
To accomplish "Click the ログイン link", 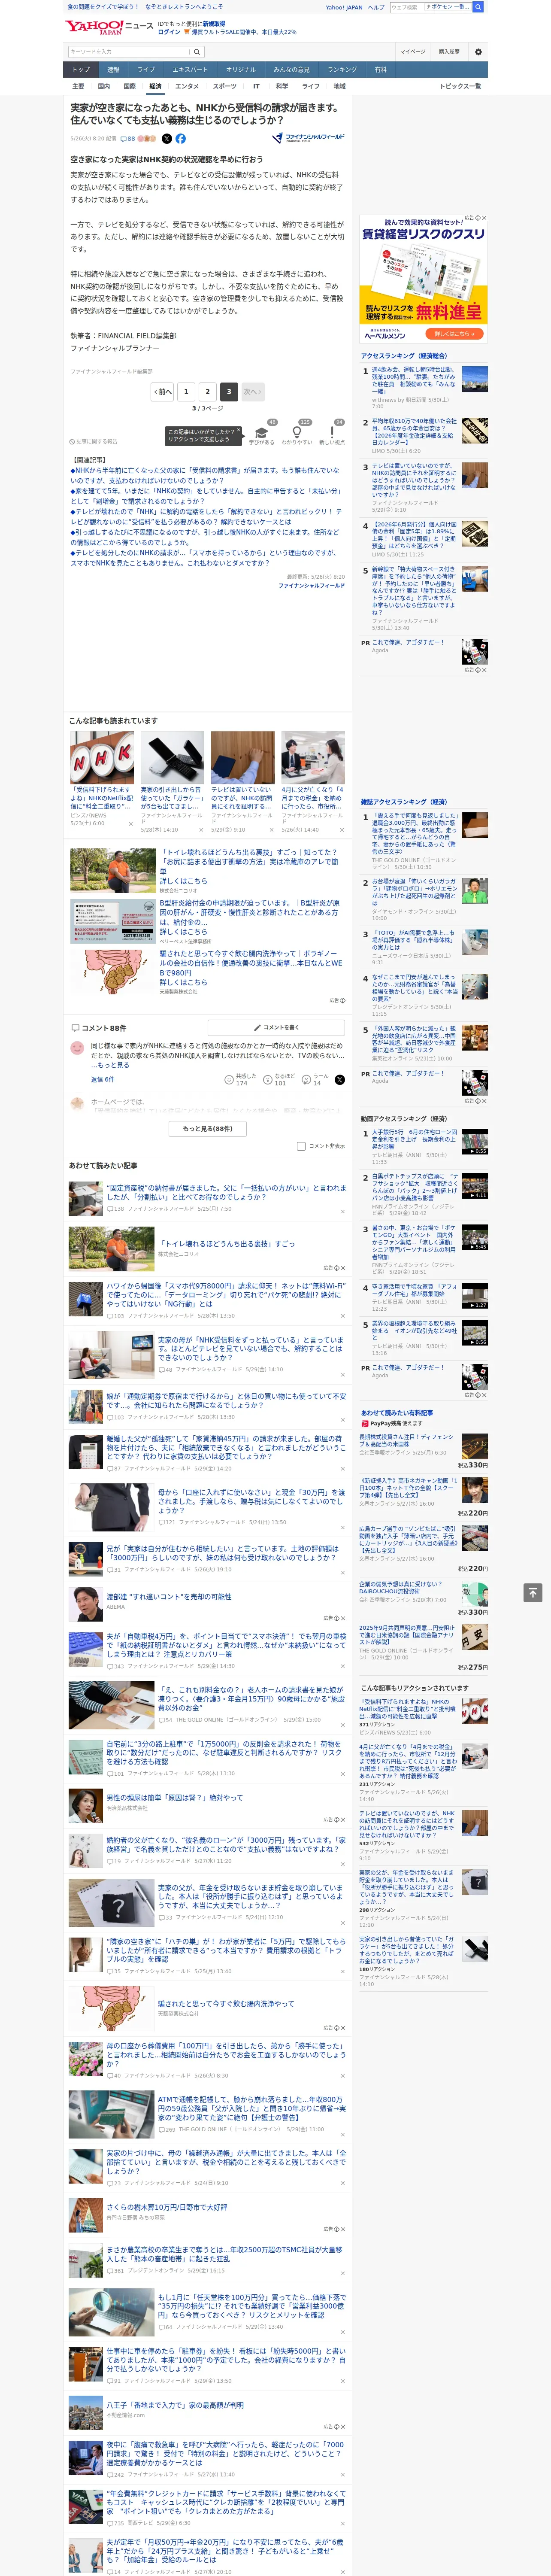I will tap(169, 32).
